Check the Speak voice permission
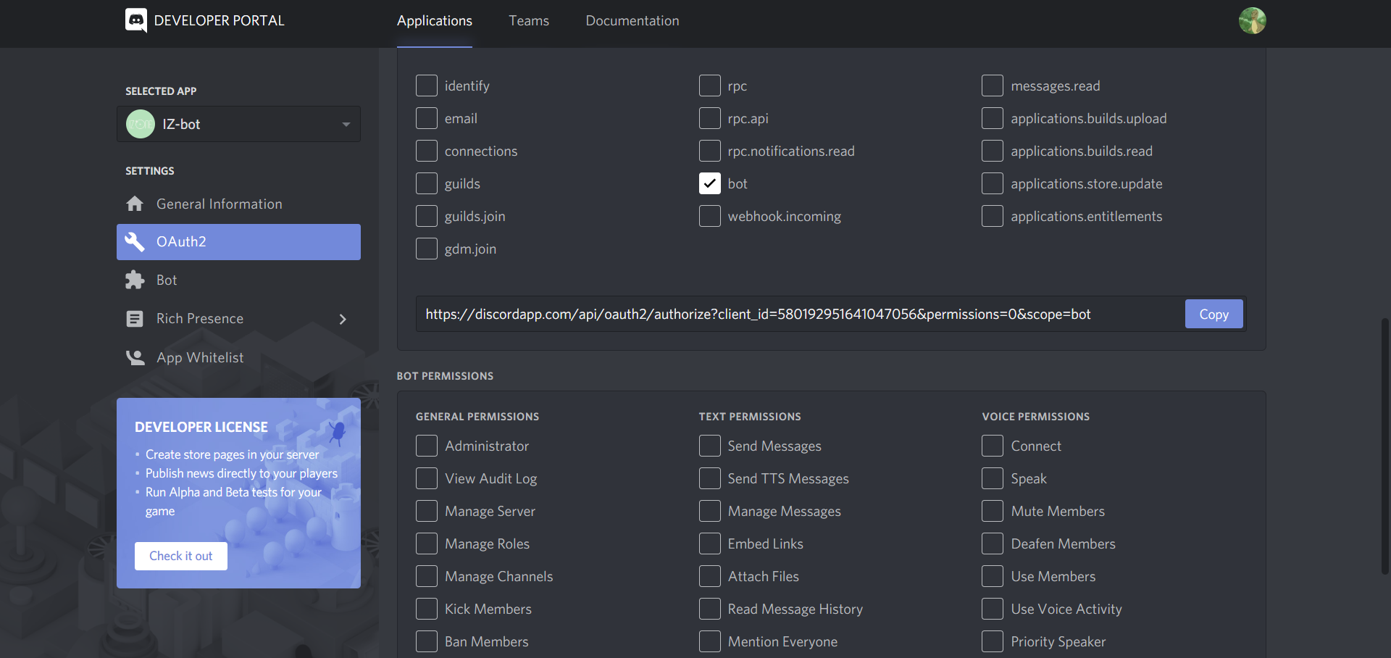Image resolution: width=1391 pixels, height=658 pixels. coord(993,478)
